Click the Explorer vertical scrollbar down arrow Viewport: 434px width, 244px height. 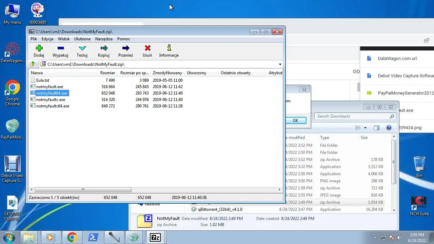[x=394, y=210]
